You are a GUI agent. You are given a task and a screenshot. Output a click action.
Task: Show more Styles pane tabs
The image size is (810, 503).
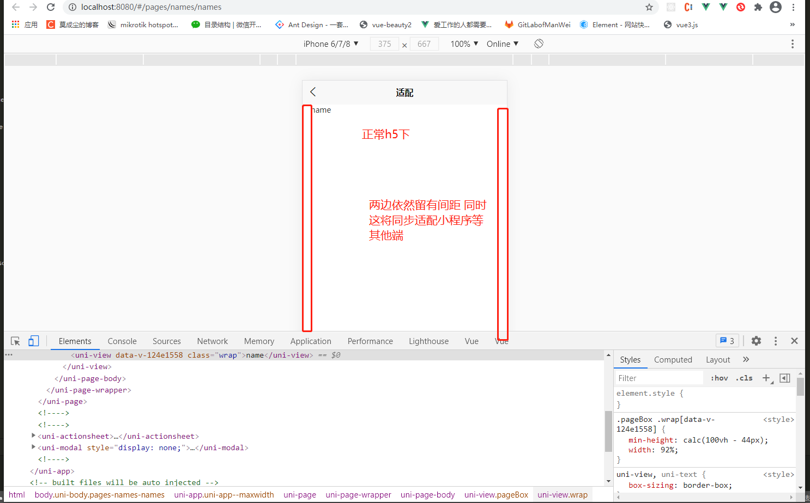(x=746, y=359)
